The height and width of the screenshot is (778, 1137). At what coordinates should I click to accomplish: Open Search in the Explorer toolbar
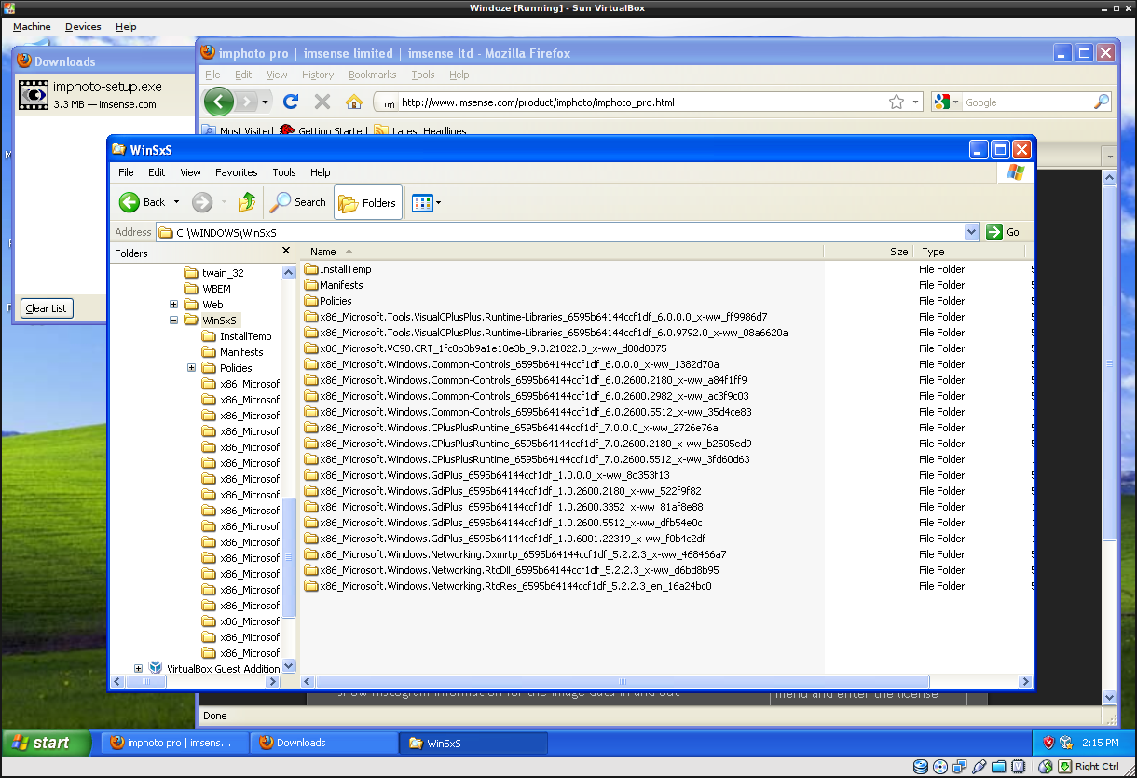[298, 202]
